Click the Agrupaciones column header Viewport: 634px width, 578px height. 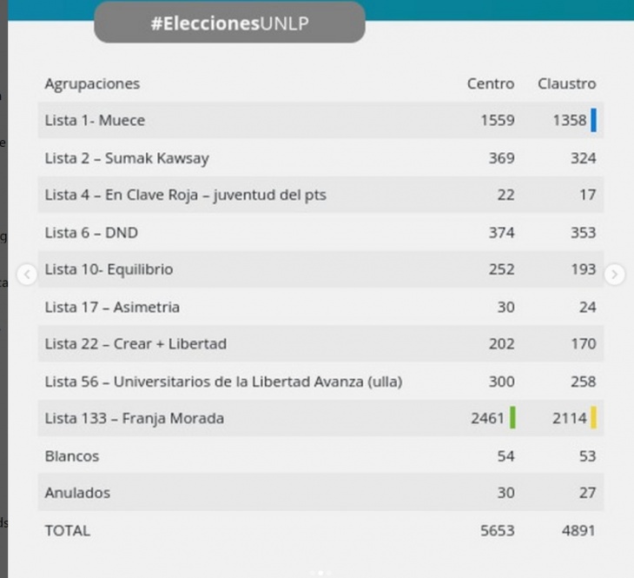(x=92, y=84)
